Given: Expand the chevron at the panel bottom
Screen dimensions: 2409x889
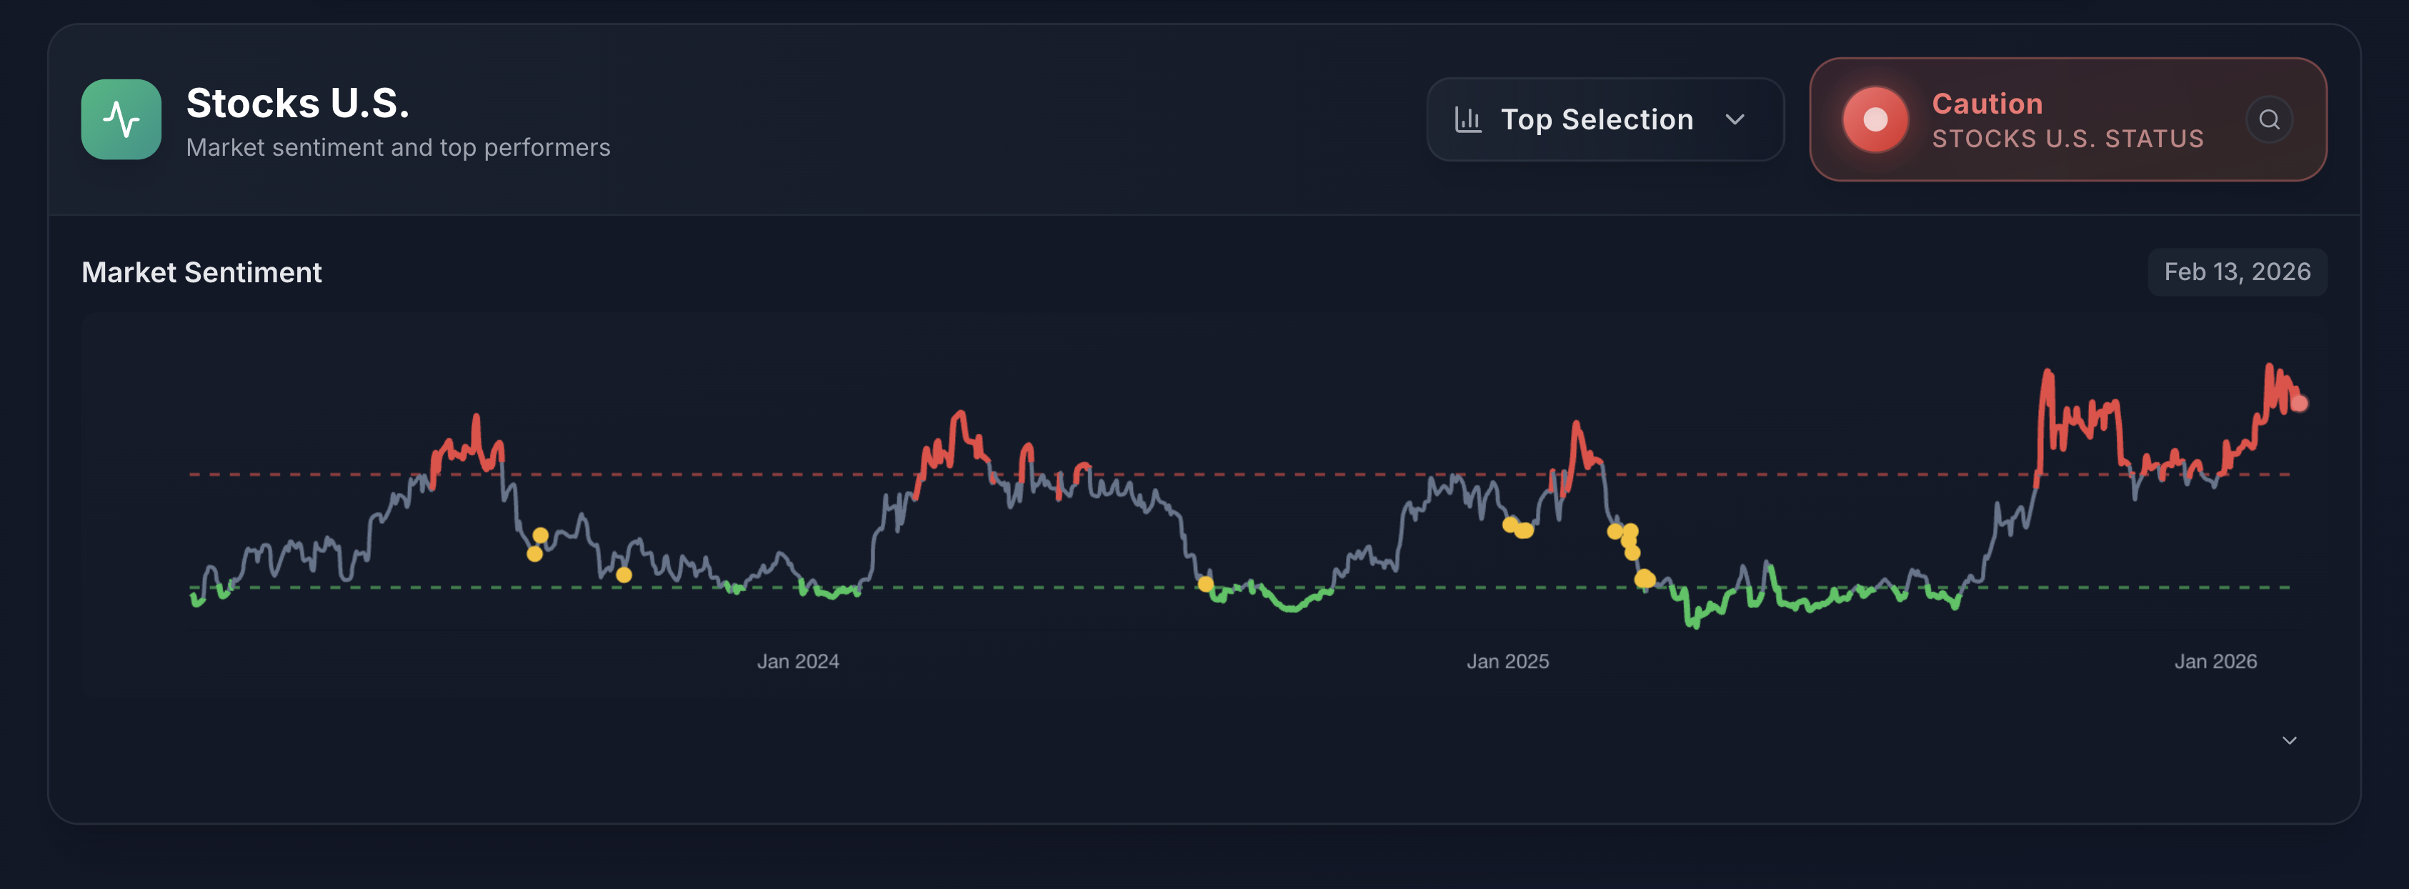Looking at the screenshot, I should coord(2290,739).
